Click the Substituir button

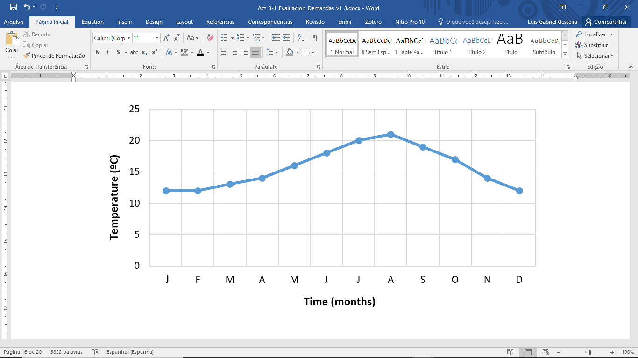(592, 45)
